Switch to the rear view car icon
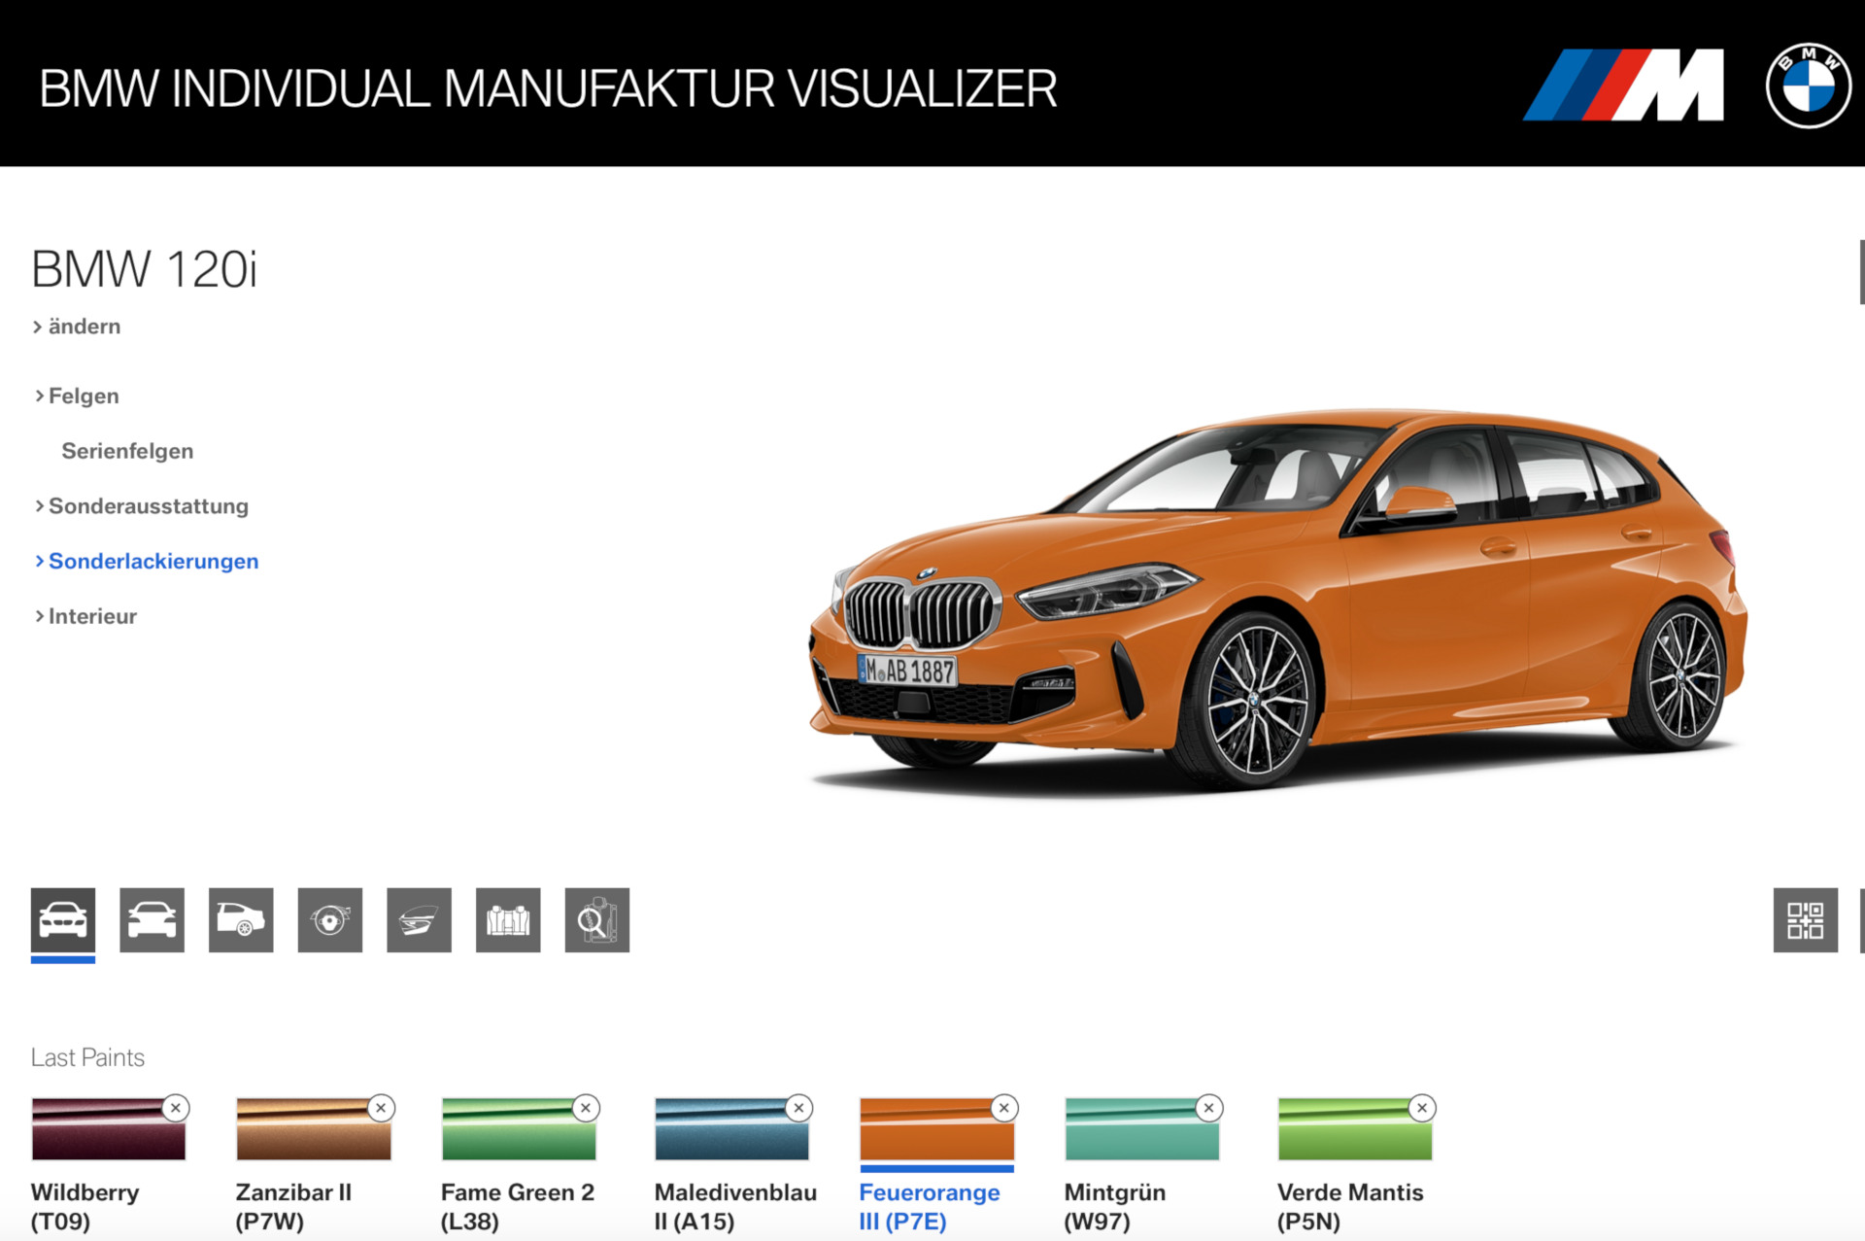Image resolution: width=1865 pixels, height=1241 pixels. [152, 919]
